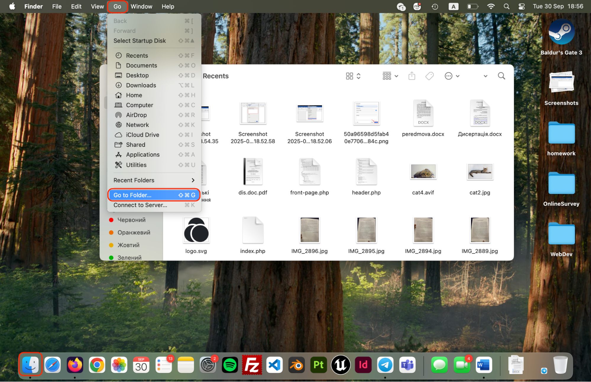
Task: Select Downloads in the Go menu
Action: tap(141, 85)
